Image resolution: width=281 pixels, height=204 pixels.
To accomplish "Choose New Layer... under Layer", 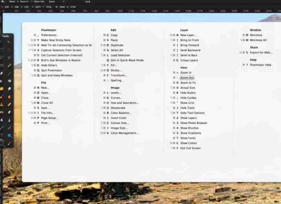I will point(188,35).
